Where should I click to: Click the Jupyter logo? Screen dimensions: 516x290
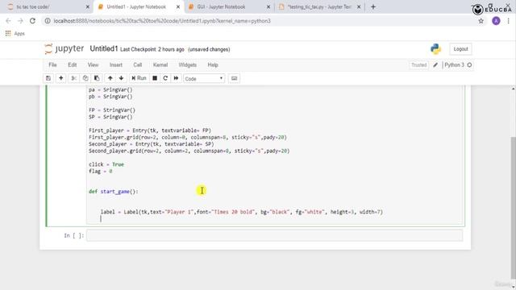(x=64, y=48)
